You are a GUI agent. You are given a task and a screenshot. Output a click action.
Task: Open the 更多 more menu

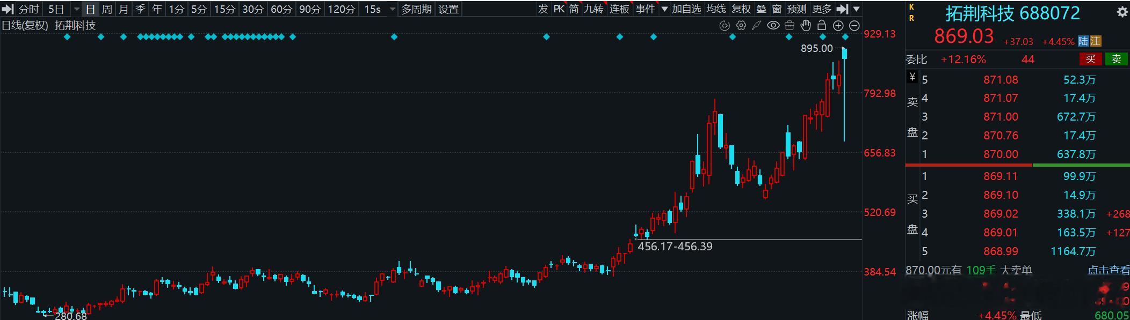click(x=822, y=9)
